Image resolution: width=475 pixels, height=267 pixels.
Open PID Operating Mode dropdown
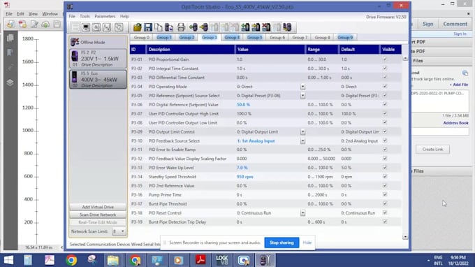302,87
